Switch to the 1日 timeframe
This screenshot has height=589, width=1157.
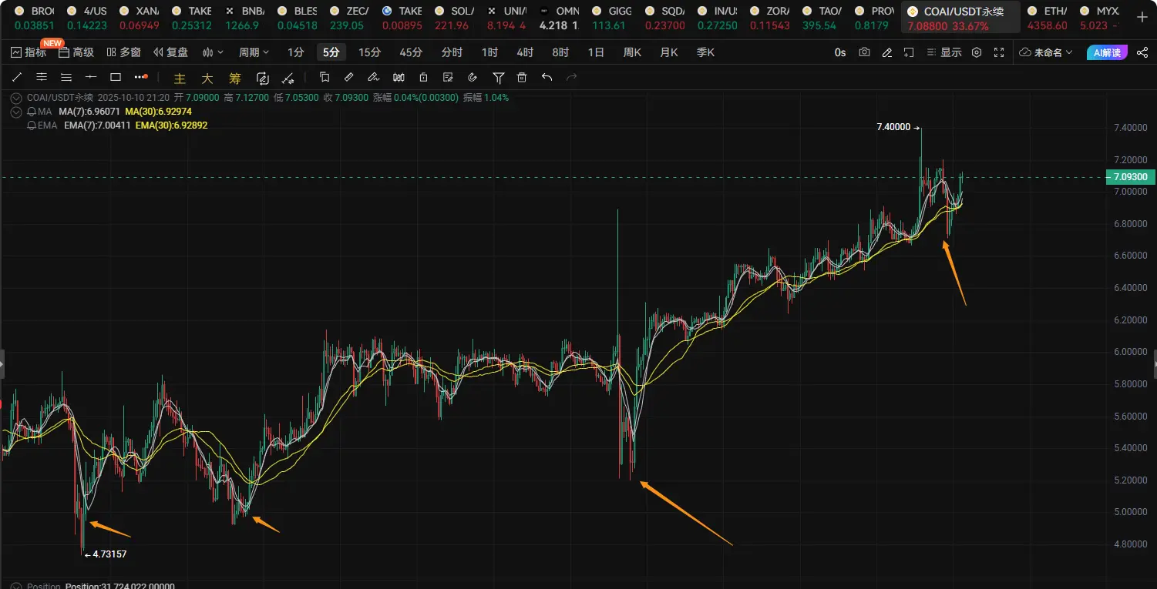[x=596, y=52]
